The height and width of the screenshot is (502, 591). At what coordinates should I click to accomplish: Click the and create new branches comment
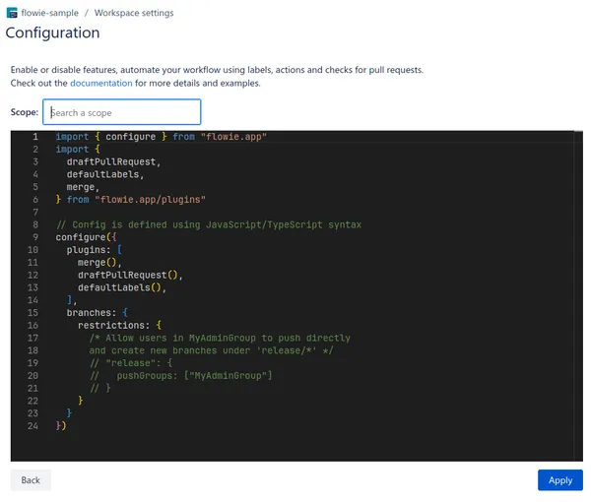tap(211, 350)
